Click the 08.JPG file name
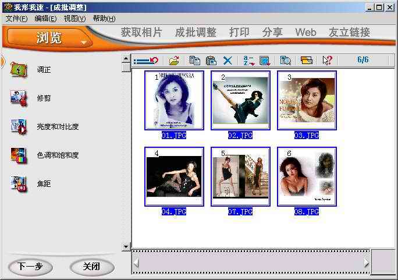398x280 pixels. click(307, 211)
